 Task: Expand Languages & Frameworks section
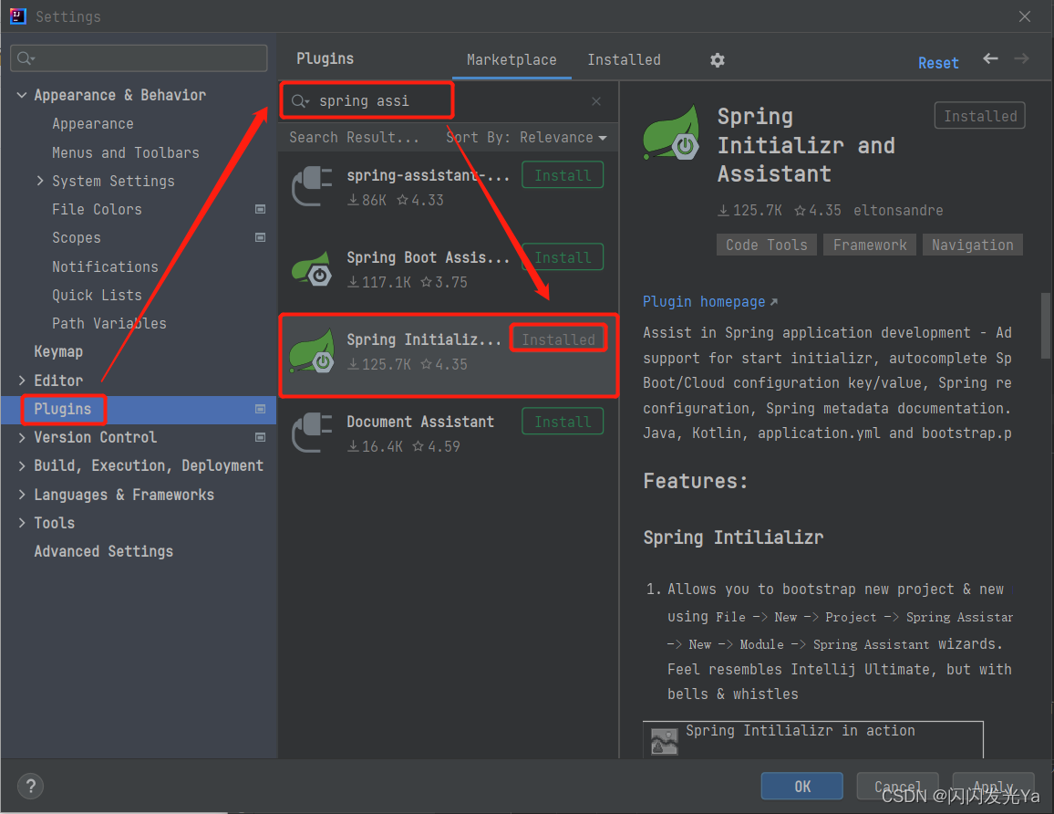coord(22,495)
